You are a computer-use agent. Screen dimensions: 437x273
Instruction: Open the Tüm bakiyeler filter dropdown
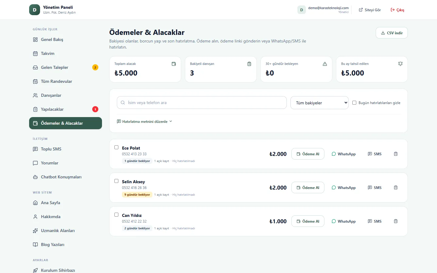pos(320,103)
